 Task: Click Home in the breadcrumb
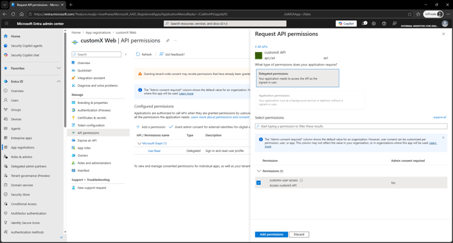click(x=76, y=32)
